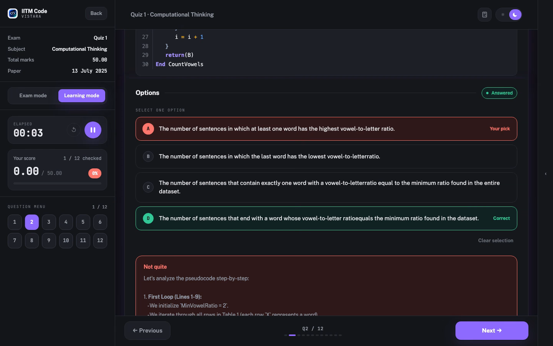This screenshot has width=553, height=346.
Task: Navigate to question 10
Action: pos(66,241)
